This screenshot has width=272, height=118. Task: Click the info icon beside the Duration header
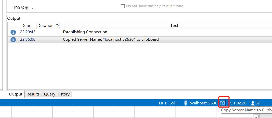coord(57,26)
